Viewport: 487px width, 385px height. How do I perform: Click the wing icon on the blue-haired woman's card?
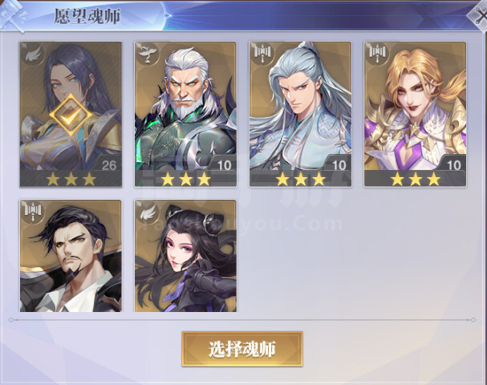point(33,55)
